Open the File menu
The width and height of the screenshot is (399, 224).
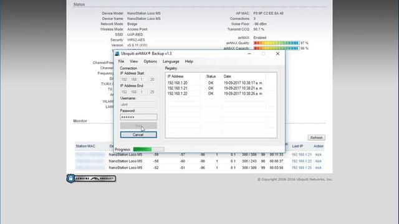tap(121, 62)
